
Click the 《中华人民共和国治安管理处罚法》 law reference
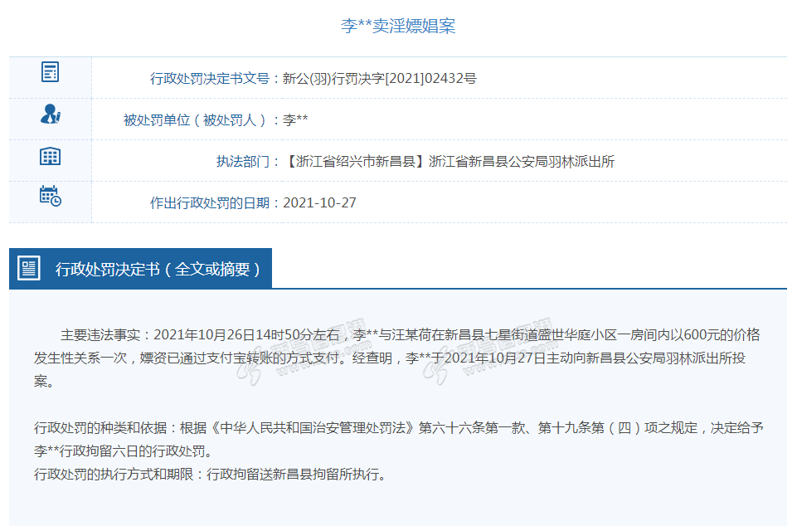click(x=313, y=429)
